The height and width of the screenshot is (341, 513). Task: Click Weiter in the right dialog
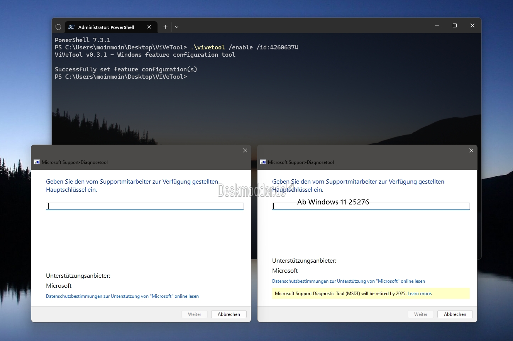(x=421, y=314)
